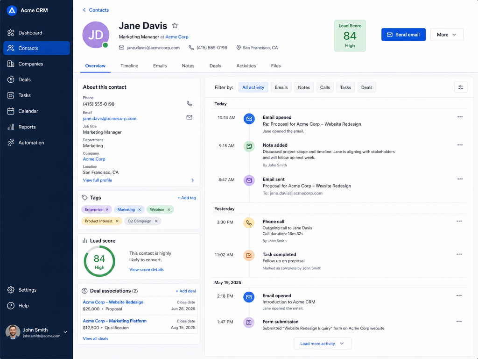Expand Load more activity

pyautogui.click(x=322, y=344)
